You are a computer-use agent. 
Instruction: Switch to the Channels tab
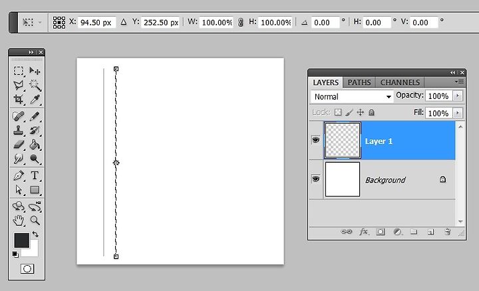[x=400, y=82]
